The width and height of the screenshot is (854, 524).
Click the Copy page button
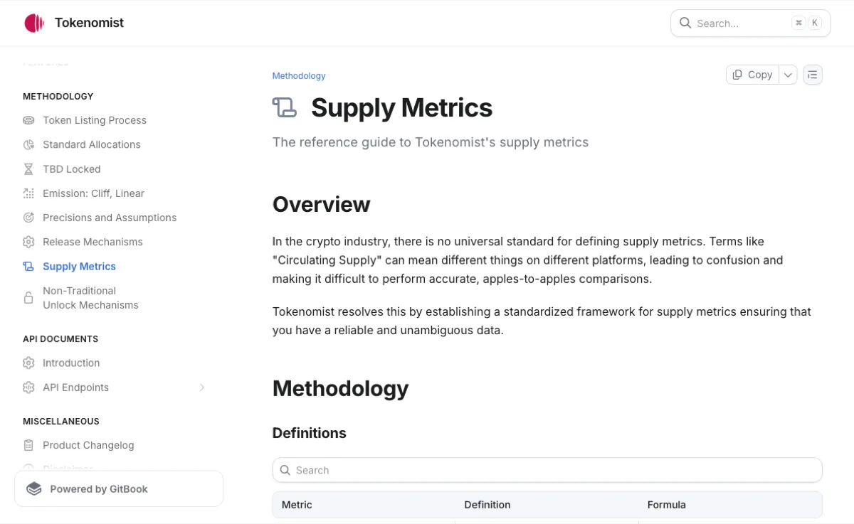click(753, 75)
